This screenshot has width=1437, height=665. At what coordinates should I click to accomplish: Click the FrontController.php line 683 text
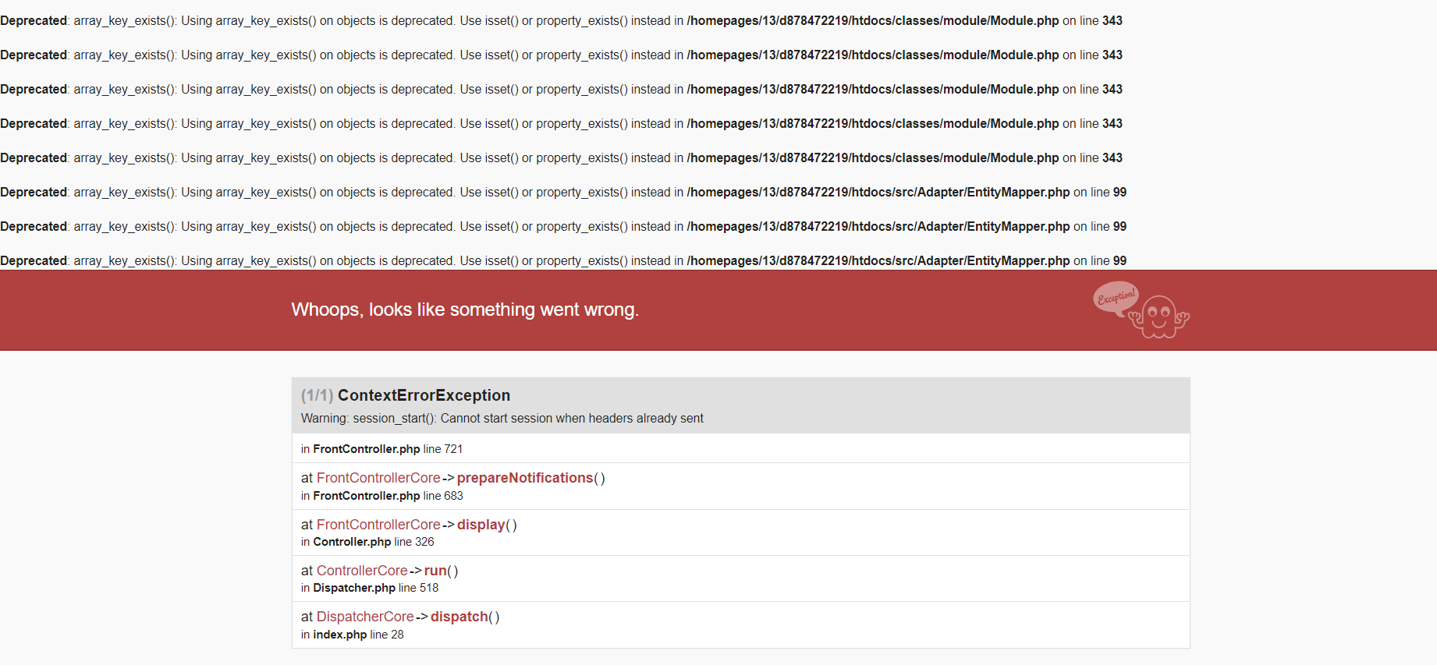382,496
